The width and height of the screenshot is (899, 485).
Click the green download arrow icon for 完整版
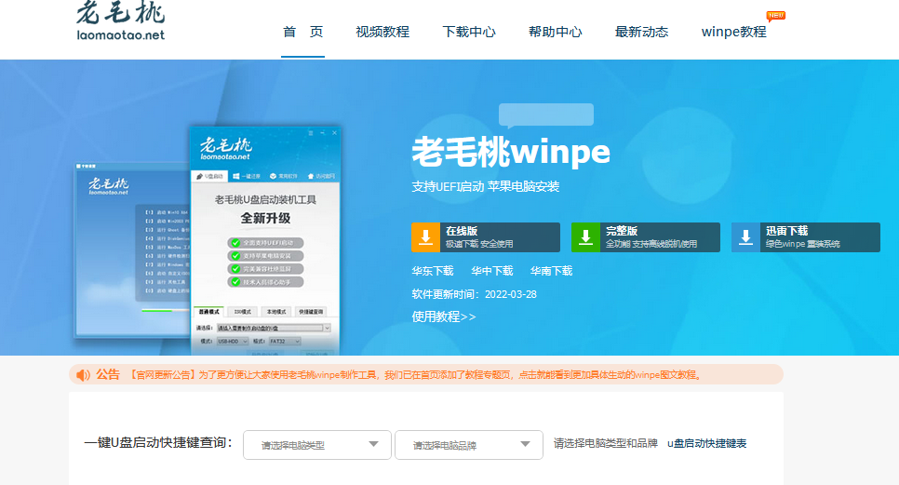coord(585,237)
